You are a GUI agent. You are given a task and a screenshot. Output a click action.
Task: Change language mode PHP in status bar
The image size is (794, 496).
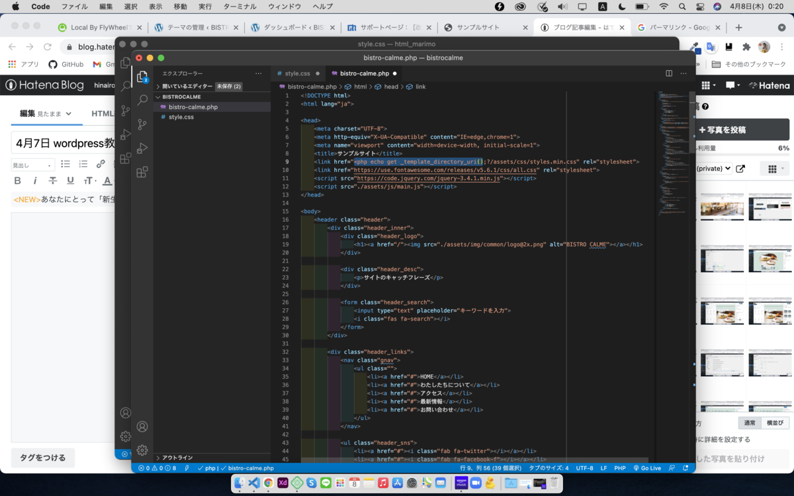(620, 468)
